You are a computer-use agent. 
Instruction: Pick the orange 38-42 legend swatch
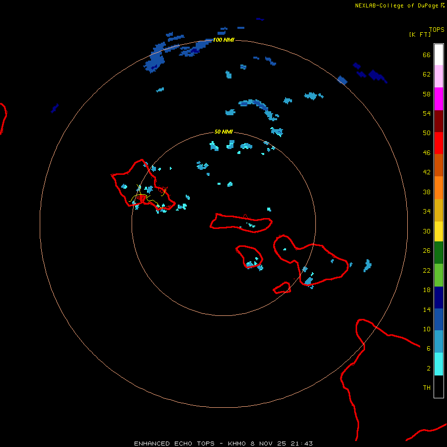click(439, 188)
